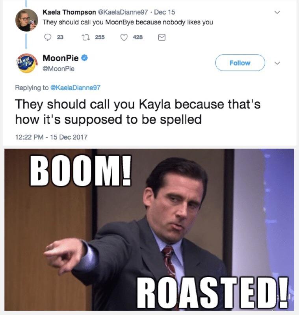Expand options chevron beside Follow button
This screenshot has height=315, width=299.
pos(277,63)
